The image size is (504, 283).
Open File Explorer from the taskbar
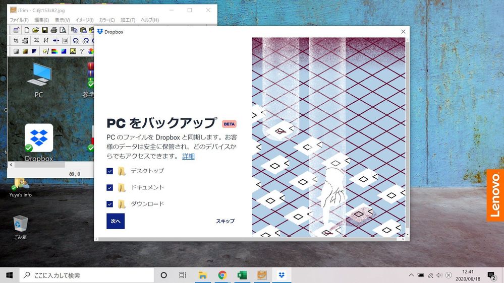point(202,275)
